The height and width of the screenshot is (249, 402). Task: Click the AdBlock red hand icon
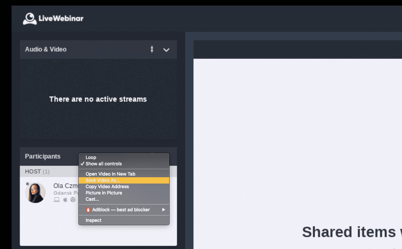(x=88, y=210)
